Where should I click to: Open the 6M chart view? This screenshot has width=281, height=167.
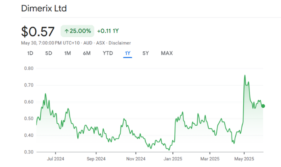tap(87, 53)
